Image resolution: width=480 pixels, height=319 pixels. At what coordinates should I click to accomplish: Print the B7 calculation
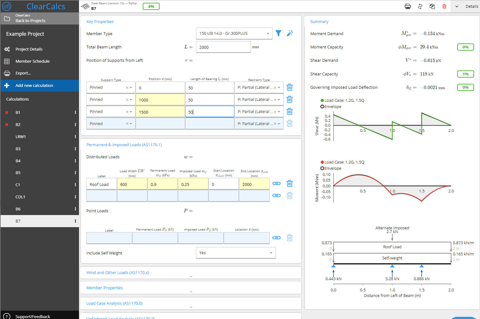(x=408, y=6)
